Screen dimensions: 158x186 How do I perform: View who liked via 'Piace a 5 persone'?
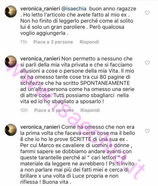pos(54,110)
